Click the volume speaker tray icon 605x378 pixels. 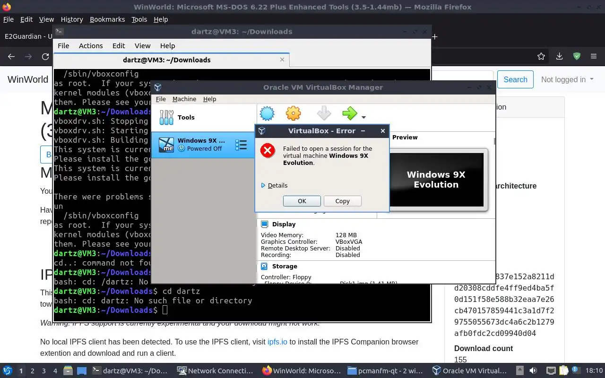pyautogui.click(x=533, y=371)
